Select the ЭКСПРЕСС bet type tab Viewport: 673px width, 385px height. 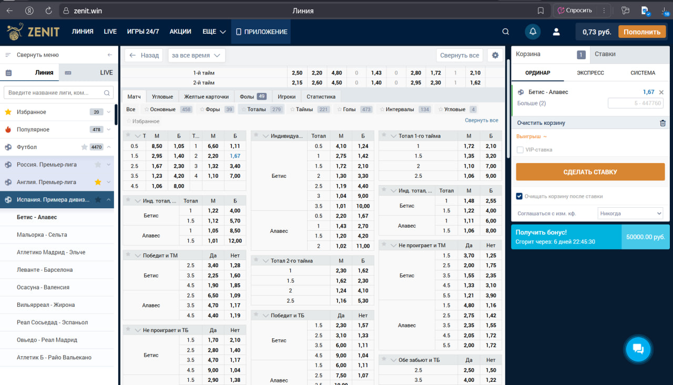pyautogui.click(x=590, y=73)
